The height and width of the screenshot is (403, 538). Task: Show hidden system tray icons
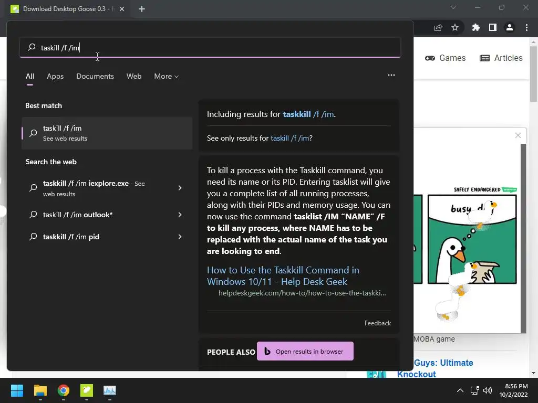(460, 390)
